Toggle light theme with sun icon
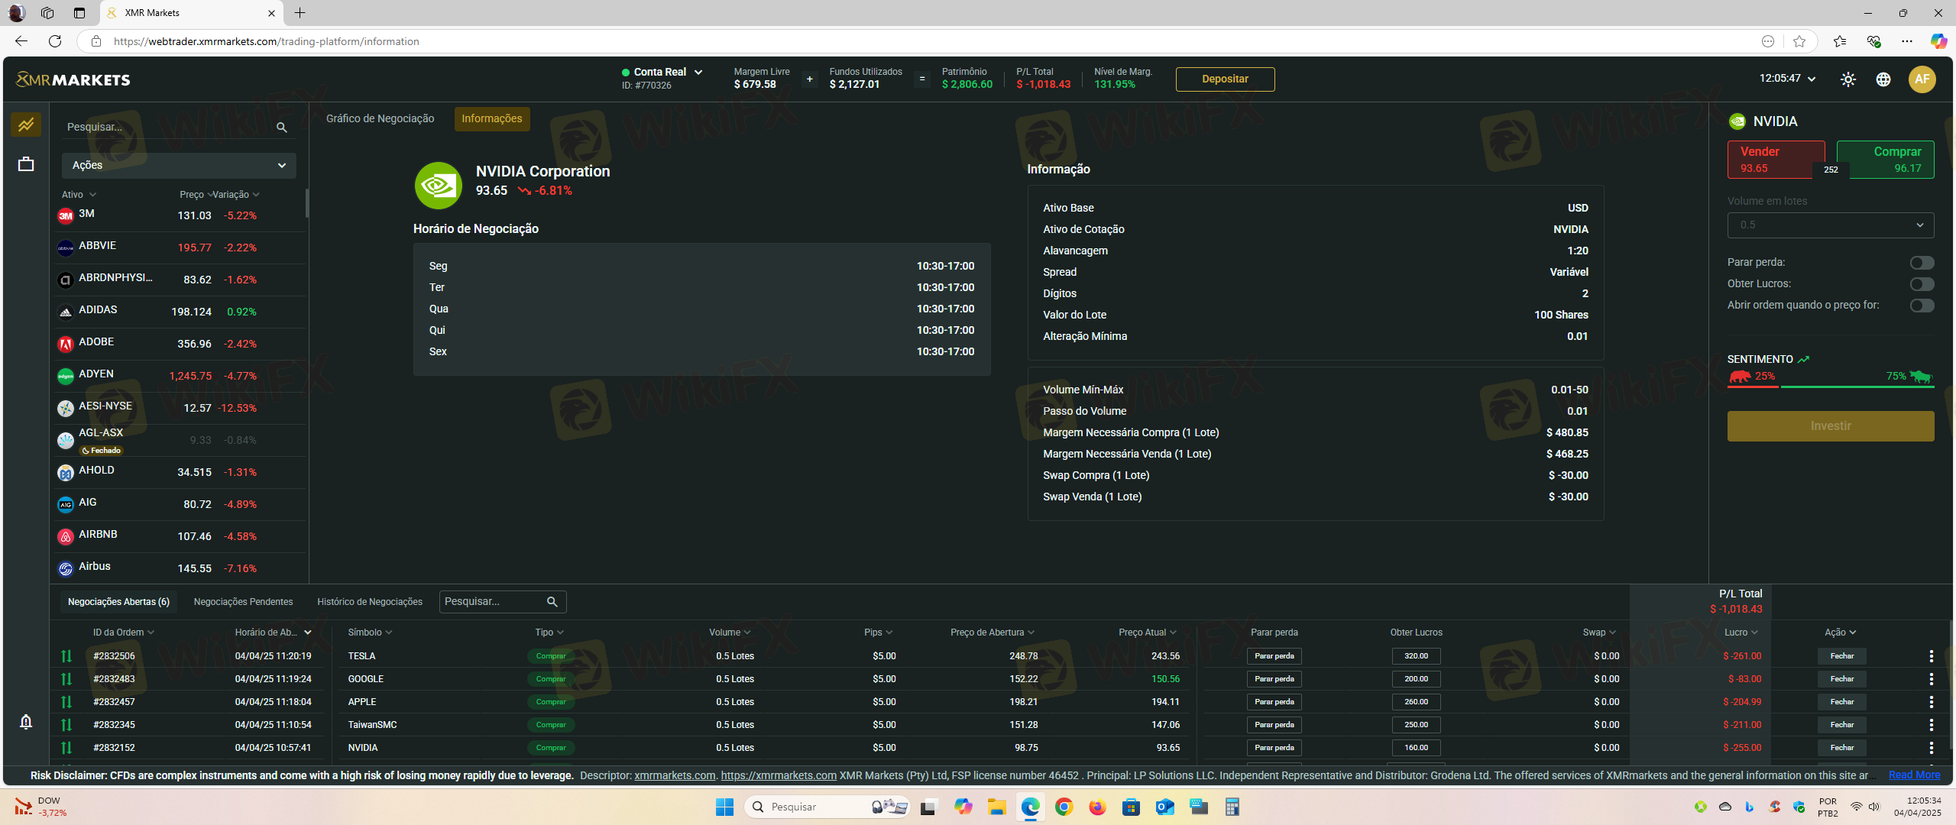The image size is (1956, 825). (x=1848, y=79)
